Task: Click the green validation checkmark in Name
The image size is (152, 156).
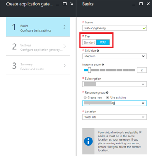Action: (144, 28)
